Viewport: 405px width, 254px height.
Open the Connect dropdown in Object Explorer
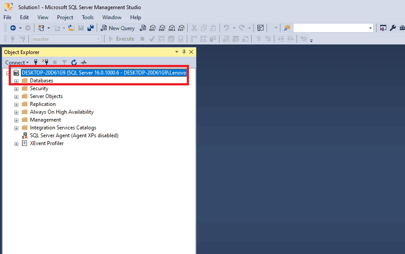[x=17, y=63]
